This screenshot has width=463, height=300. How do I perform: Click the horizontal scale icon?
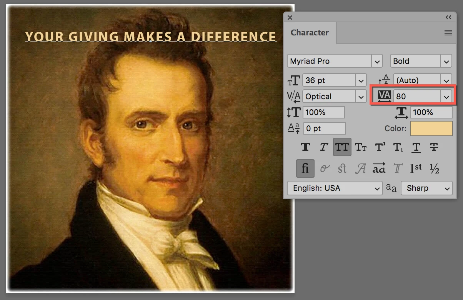coord(401,112)
